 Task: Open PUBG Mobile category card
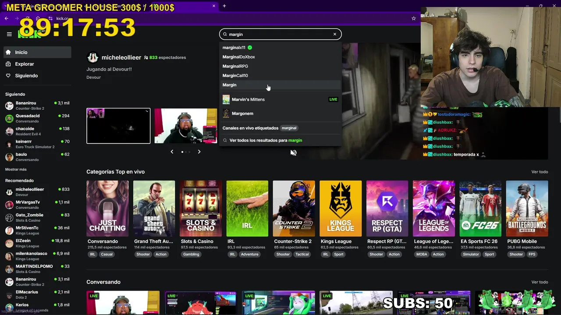pyautogui.click(x=527, y=209)
